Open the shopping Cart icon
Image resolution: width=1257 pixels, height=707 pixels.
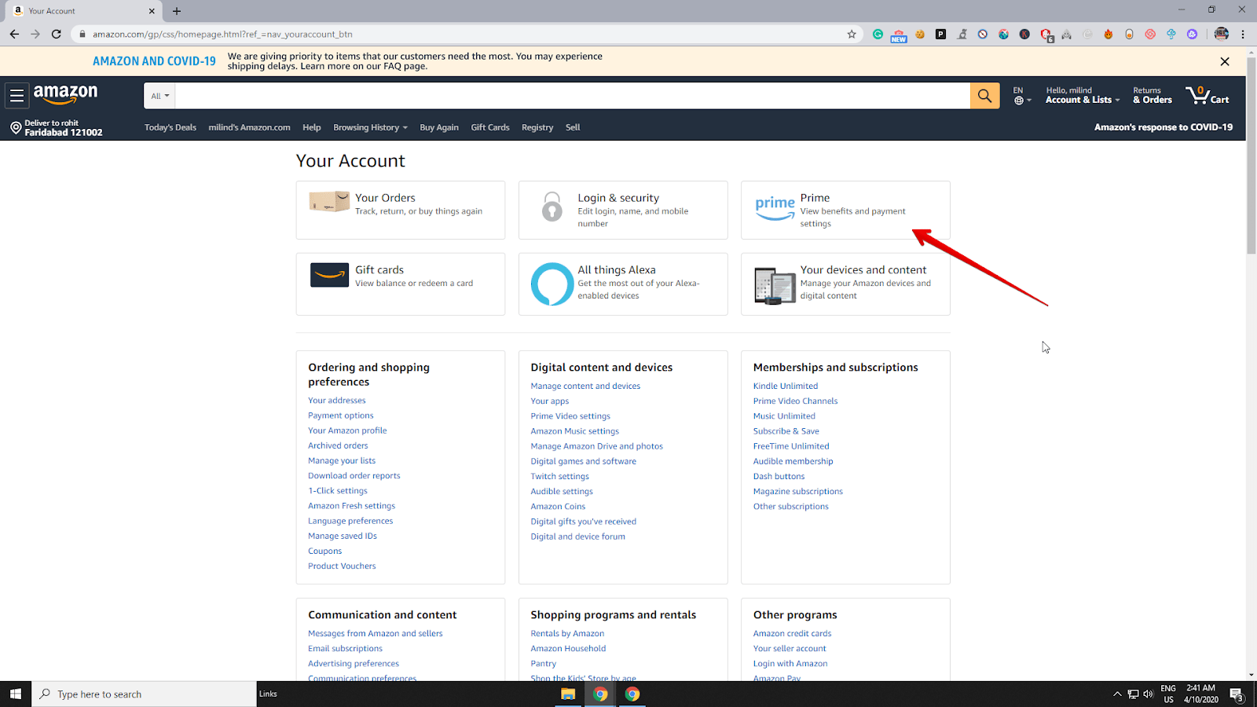(x=1208, y=96)
